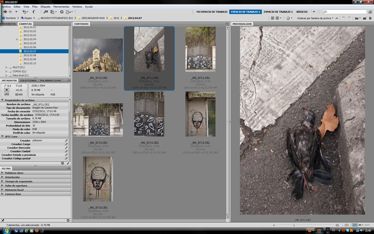Open the Herramientas menu
This screenshot has width=374, height=234.
click(61, 7)
